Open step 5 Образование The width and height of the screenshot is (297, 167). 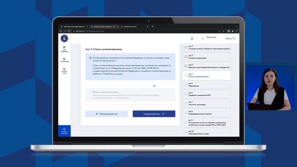(x=207, y=84)
